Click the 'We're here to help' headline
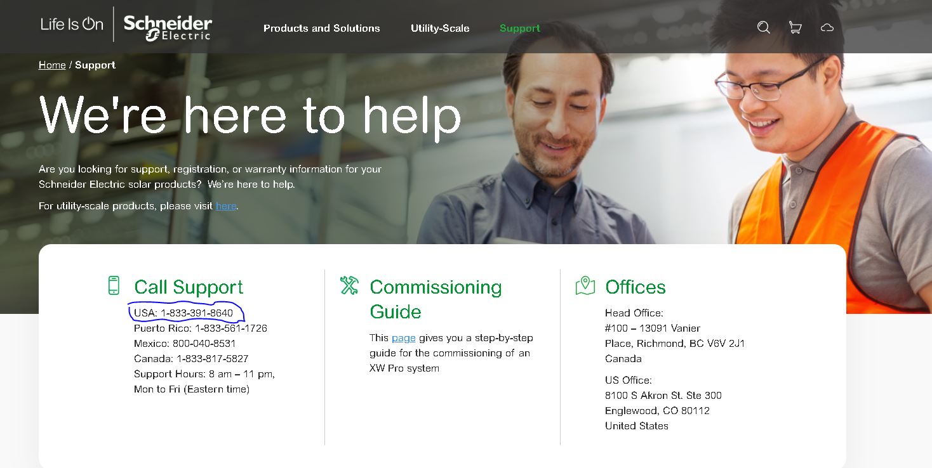Image resolution: width=932 pixels, height=468 pixels. [x=250, y=117]
